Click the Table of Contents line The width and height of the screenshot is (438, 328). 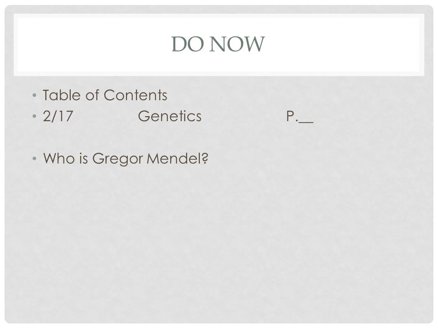105,95
